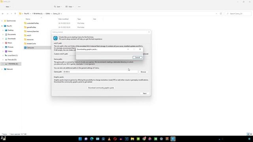Switch to large thumbnails view icon
This screenshot has height=142, width=253.
tap(251, 134)
